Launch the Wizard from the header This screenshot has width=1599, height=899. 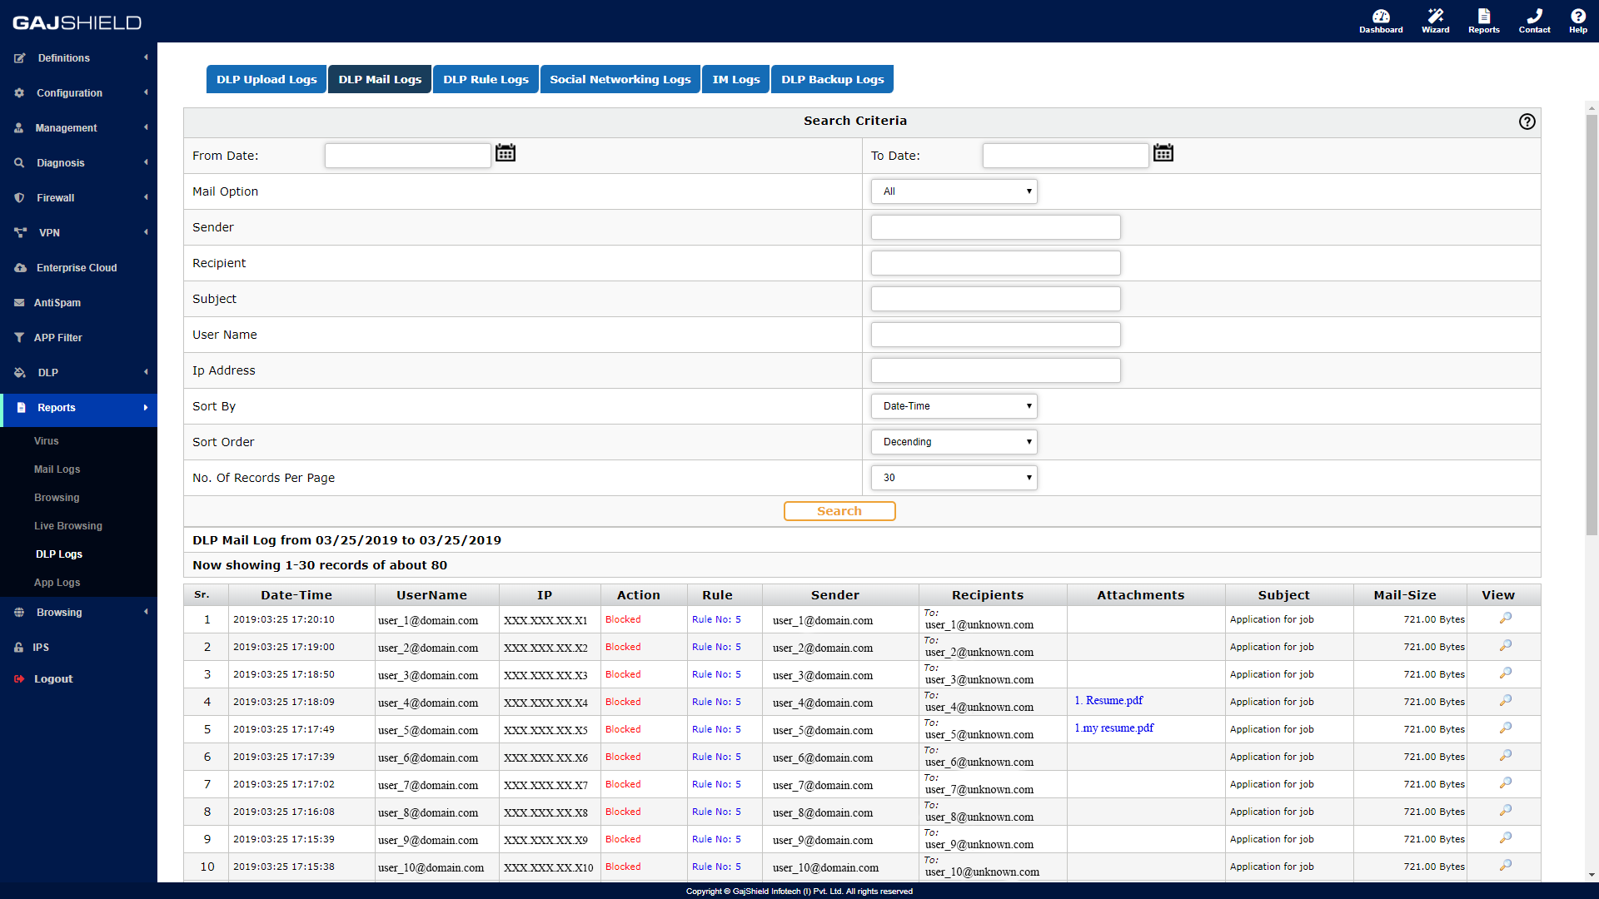point(1435,21)
